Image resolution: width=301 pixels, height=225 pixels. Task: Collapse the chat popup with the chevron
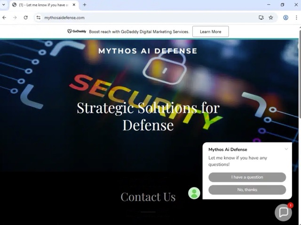(x=286, y=149)
